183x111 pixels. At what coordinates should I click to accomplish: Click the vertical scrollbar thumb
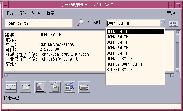(178, 38)
